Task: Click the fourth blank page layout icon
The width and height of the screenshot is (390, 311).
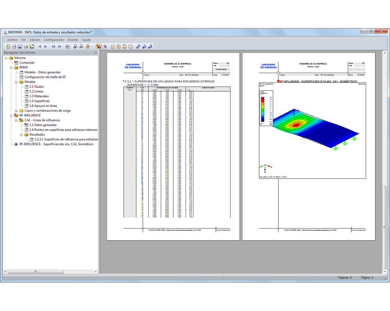Action: click(130, 46)
